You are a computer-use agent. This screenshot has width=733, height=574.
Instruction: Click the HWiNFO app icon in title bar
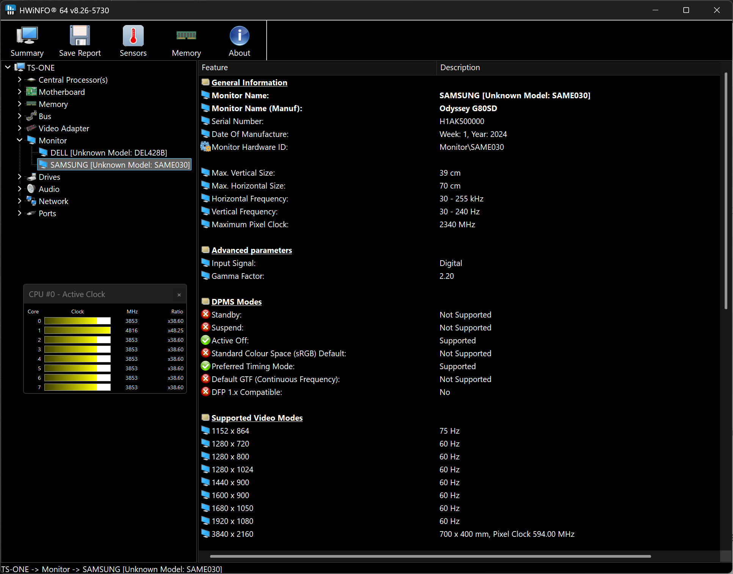[x=11, y=10]
